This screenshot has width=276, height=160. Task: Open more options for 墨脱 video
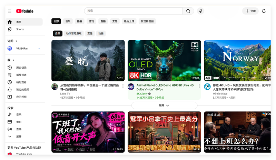123,86
